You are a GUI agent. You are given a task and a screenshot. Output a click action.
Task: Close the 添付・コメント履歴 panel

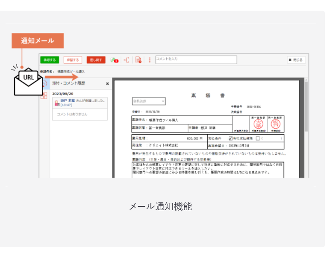click(107, 84)
